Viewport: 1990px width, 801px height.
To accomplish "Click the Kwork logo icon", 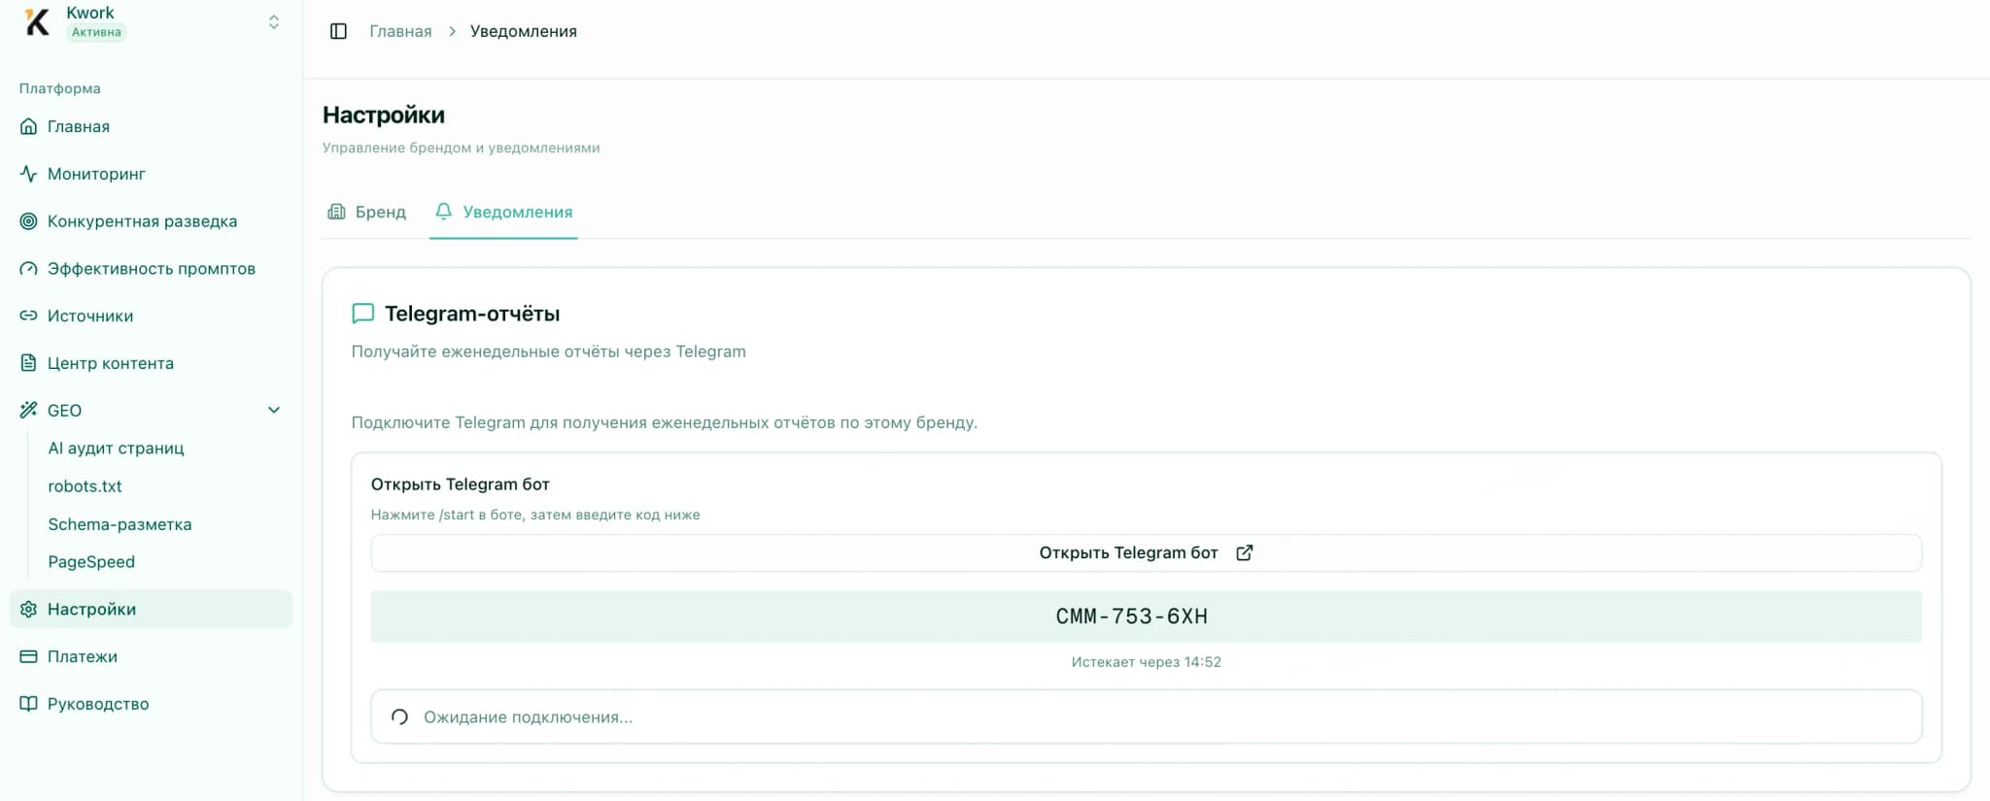I will point(37,21).
